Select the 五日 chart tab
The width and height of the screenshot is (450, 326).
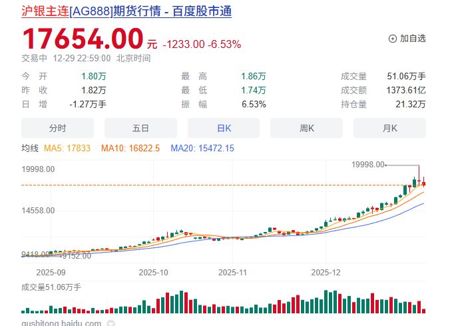140,128
